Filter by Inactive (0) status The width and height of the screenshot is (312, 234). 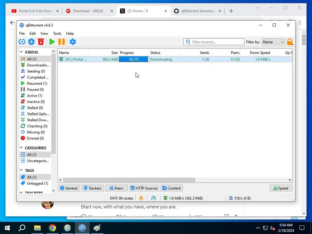point(35,102)
